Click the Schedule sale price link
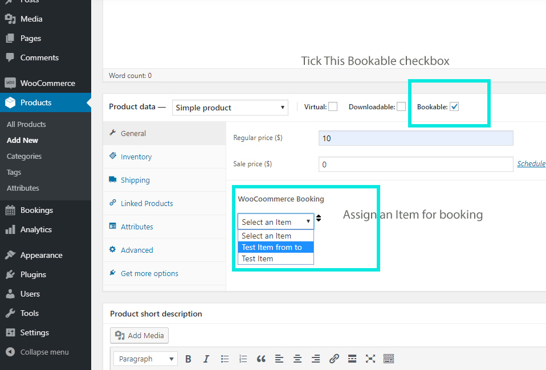Screen dimensions: 546x370 coord(531,164)
